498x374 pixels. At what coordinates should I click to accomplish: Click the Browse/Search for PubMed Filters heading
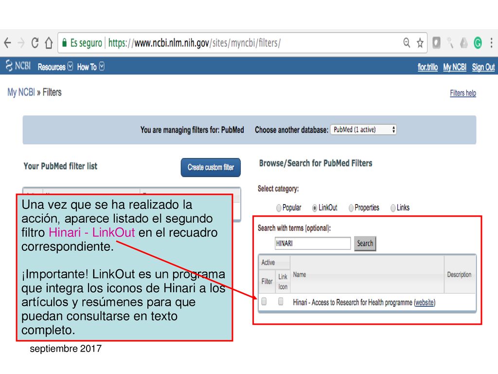coord(316,163)
